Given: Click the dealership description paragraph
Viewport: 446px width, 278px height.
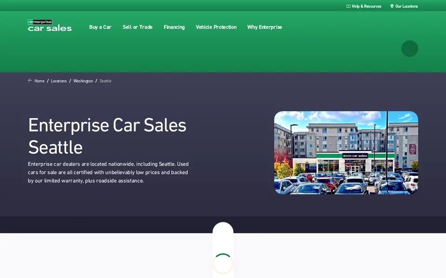Looking at the screenshot, I should 108,172.
